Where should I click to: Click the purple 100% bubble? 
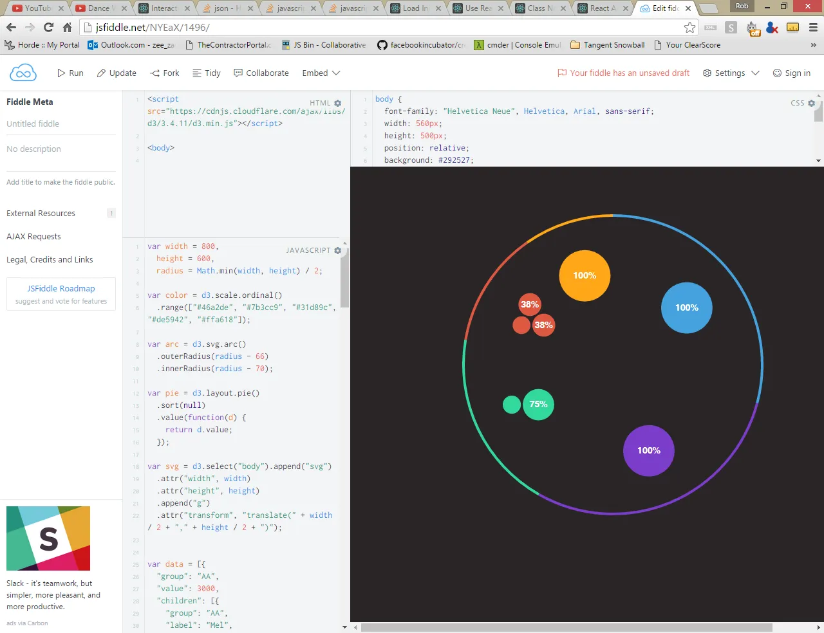click(x=649, y=450)
